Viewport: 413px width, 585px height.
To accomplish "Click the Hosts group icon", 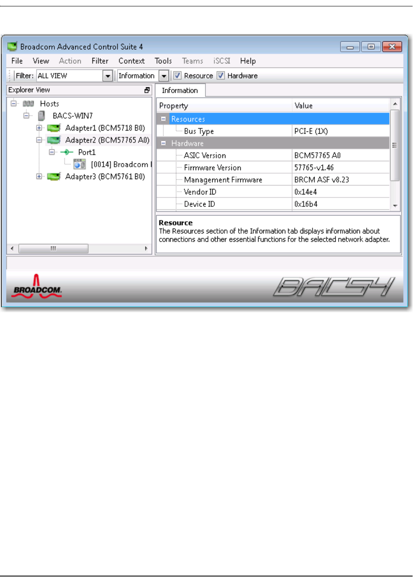I will click(x=28, y=103).
